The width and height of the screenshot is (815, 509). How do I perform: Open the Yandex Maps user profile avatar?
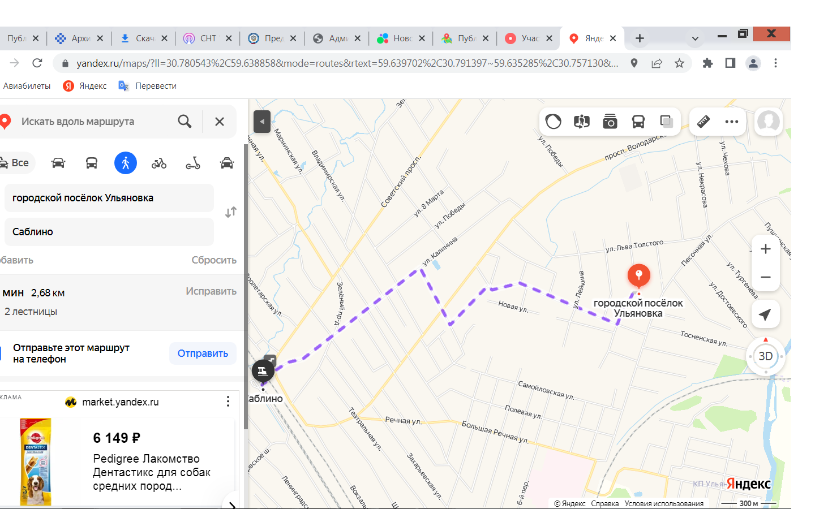(769, 121)
